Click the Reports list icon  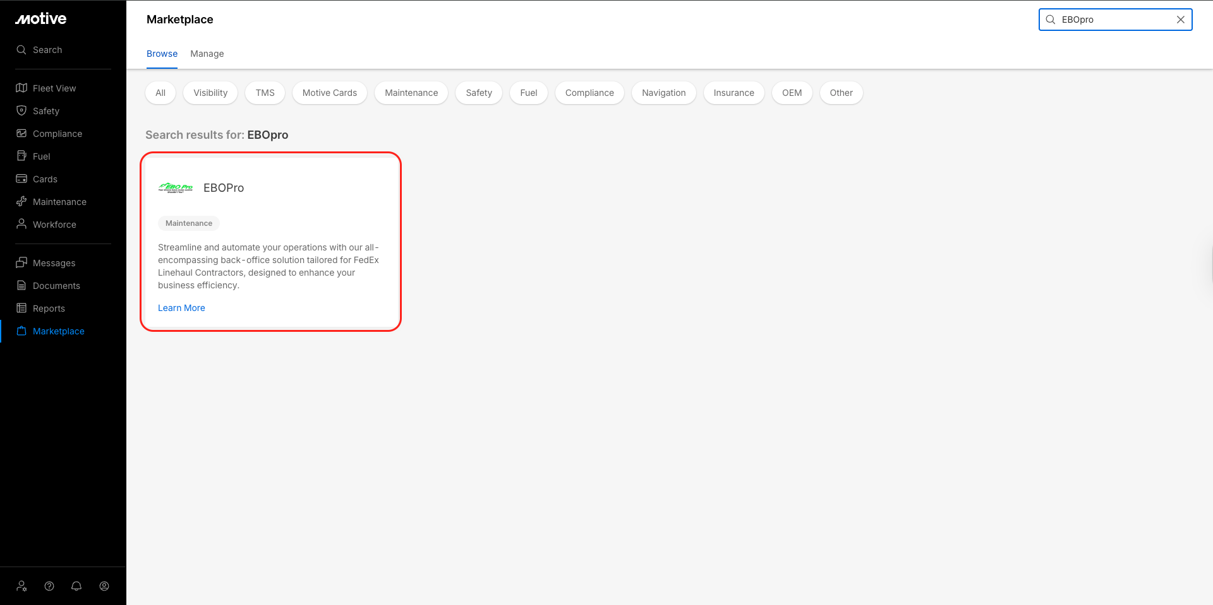[21, 308]
